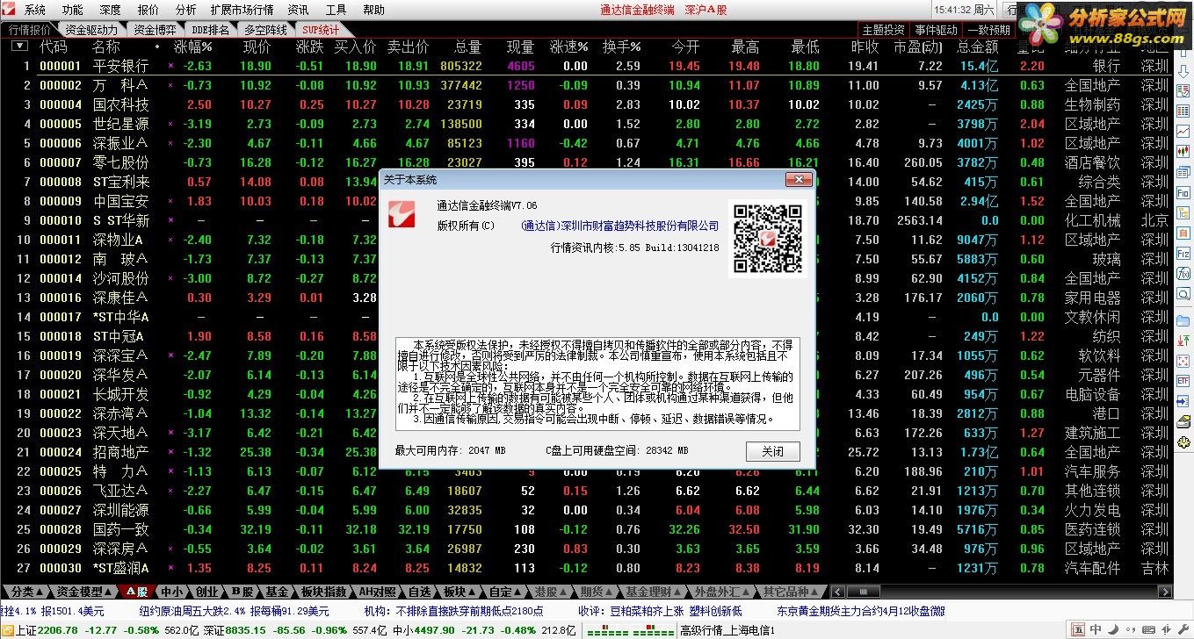Viewport: 1194px width, 639px height.
Task: Sort by the 总金额 column header
Action: [x=978, y=47]
